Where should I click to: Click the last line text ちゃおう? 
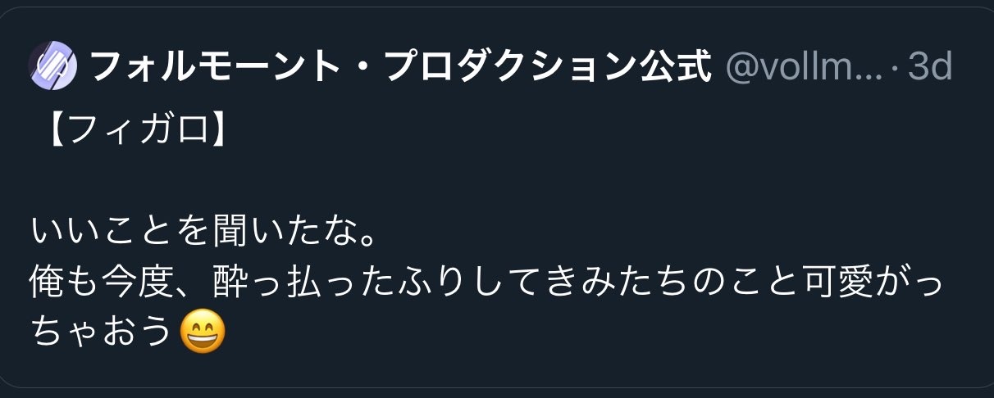[103, 332]
